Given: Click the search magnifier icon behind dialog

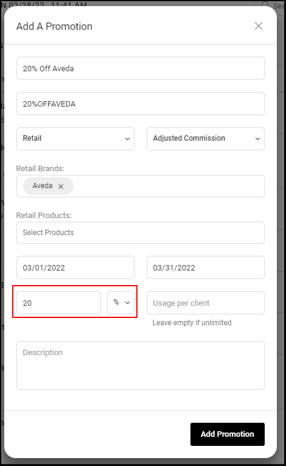Looking at the screenshot, I should (265, 5).
